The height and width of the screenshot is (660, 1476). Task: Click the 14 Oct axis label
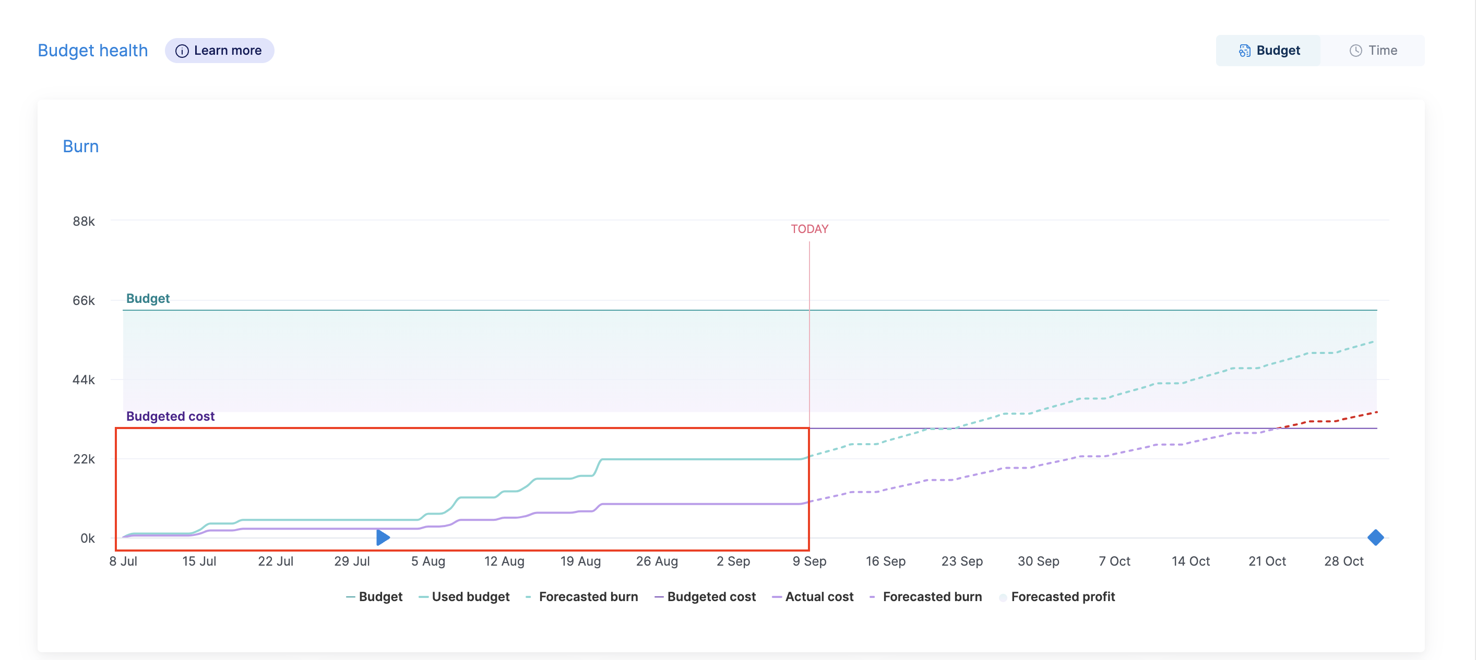(1191, 561)
